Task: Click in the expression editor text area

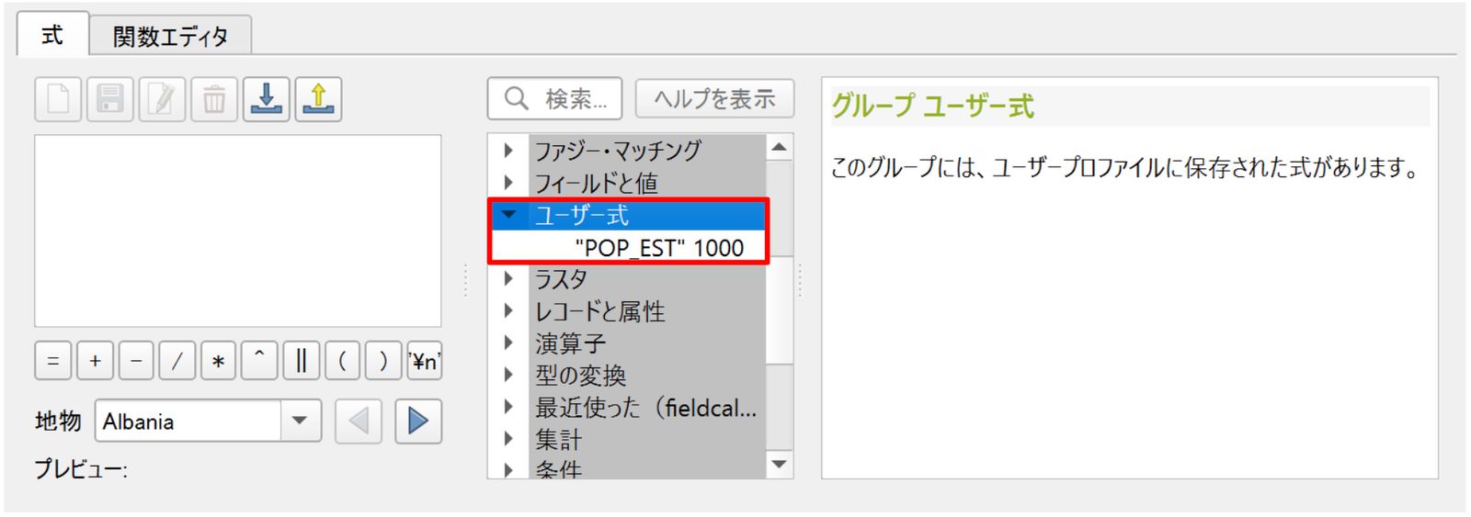Action: (238, 230)
